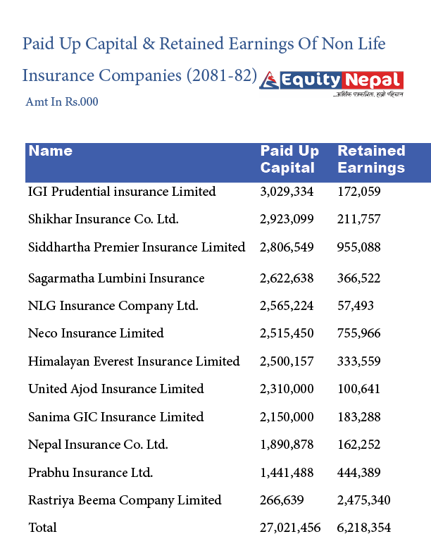431x558 pixels.
Task: Open Siddhartha Premier Insurance Limited entry
Action: 137,247
